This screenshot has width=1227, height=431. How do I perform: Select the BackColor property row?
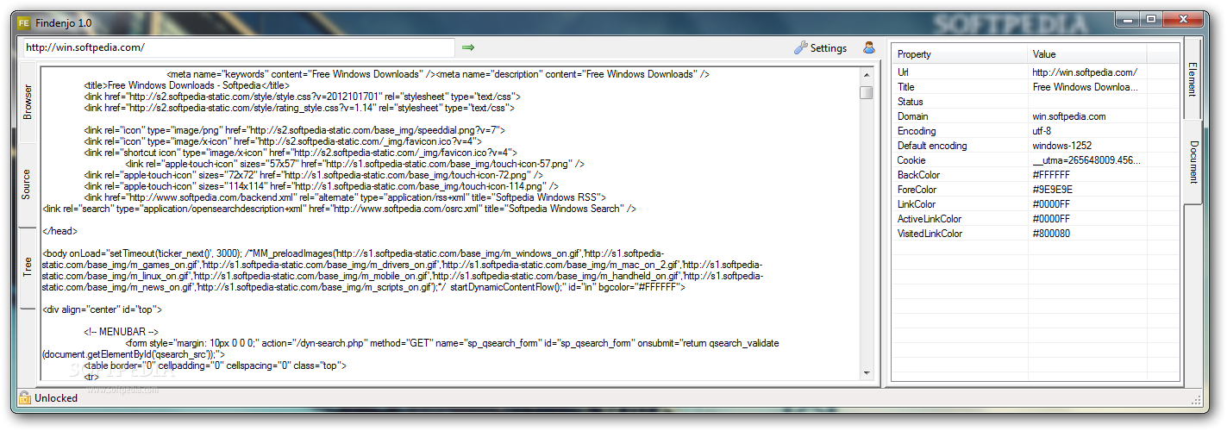click(x=1036, y=175)
